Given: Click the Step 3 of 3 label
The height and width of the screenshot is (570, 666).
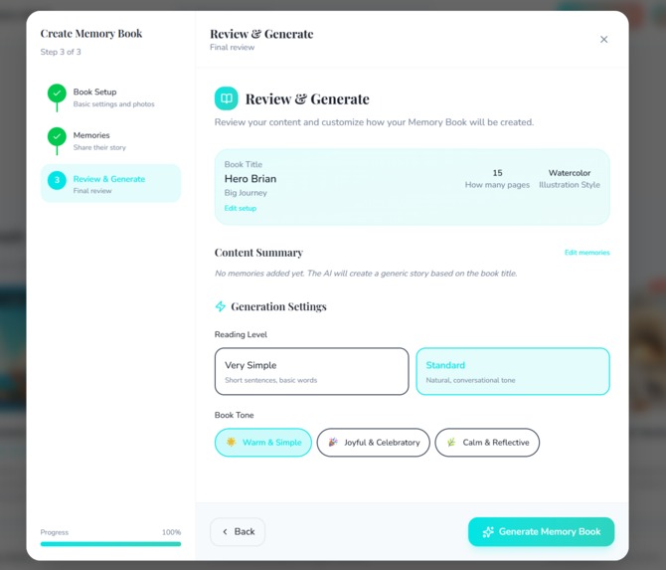Looking at the screenshot, I should (61, 52).
